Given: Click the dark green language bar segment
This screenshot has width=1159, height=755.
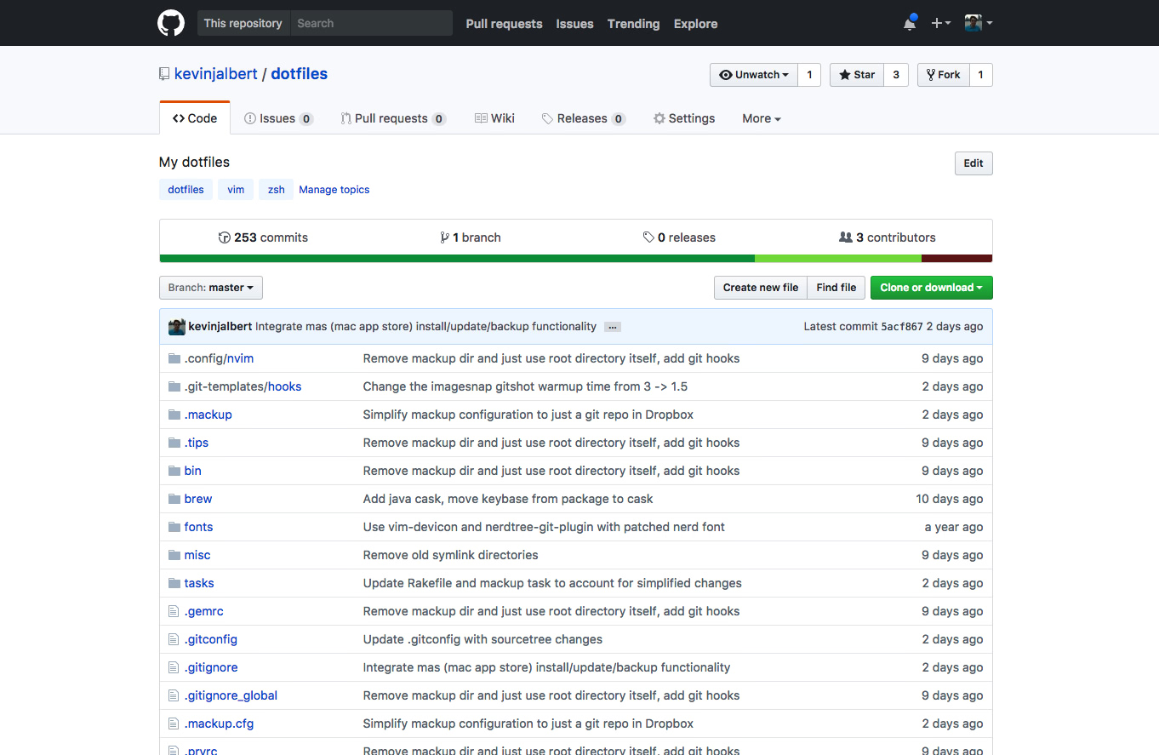Looking at the screenshot, I should (457, 258).
